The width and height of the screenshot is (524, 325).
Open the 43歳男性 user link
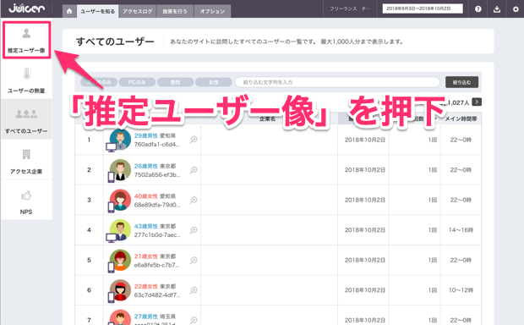click(146, 226)
